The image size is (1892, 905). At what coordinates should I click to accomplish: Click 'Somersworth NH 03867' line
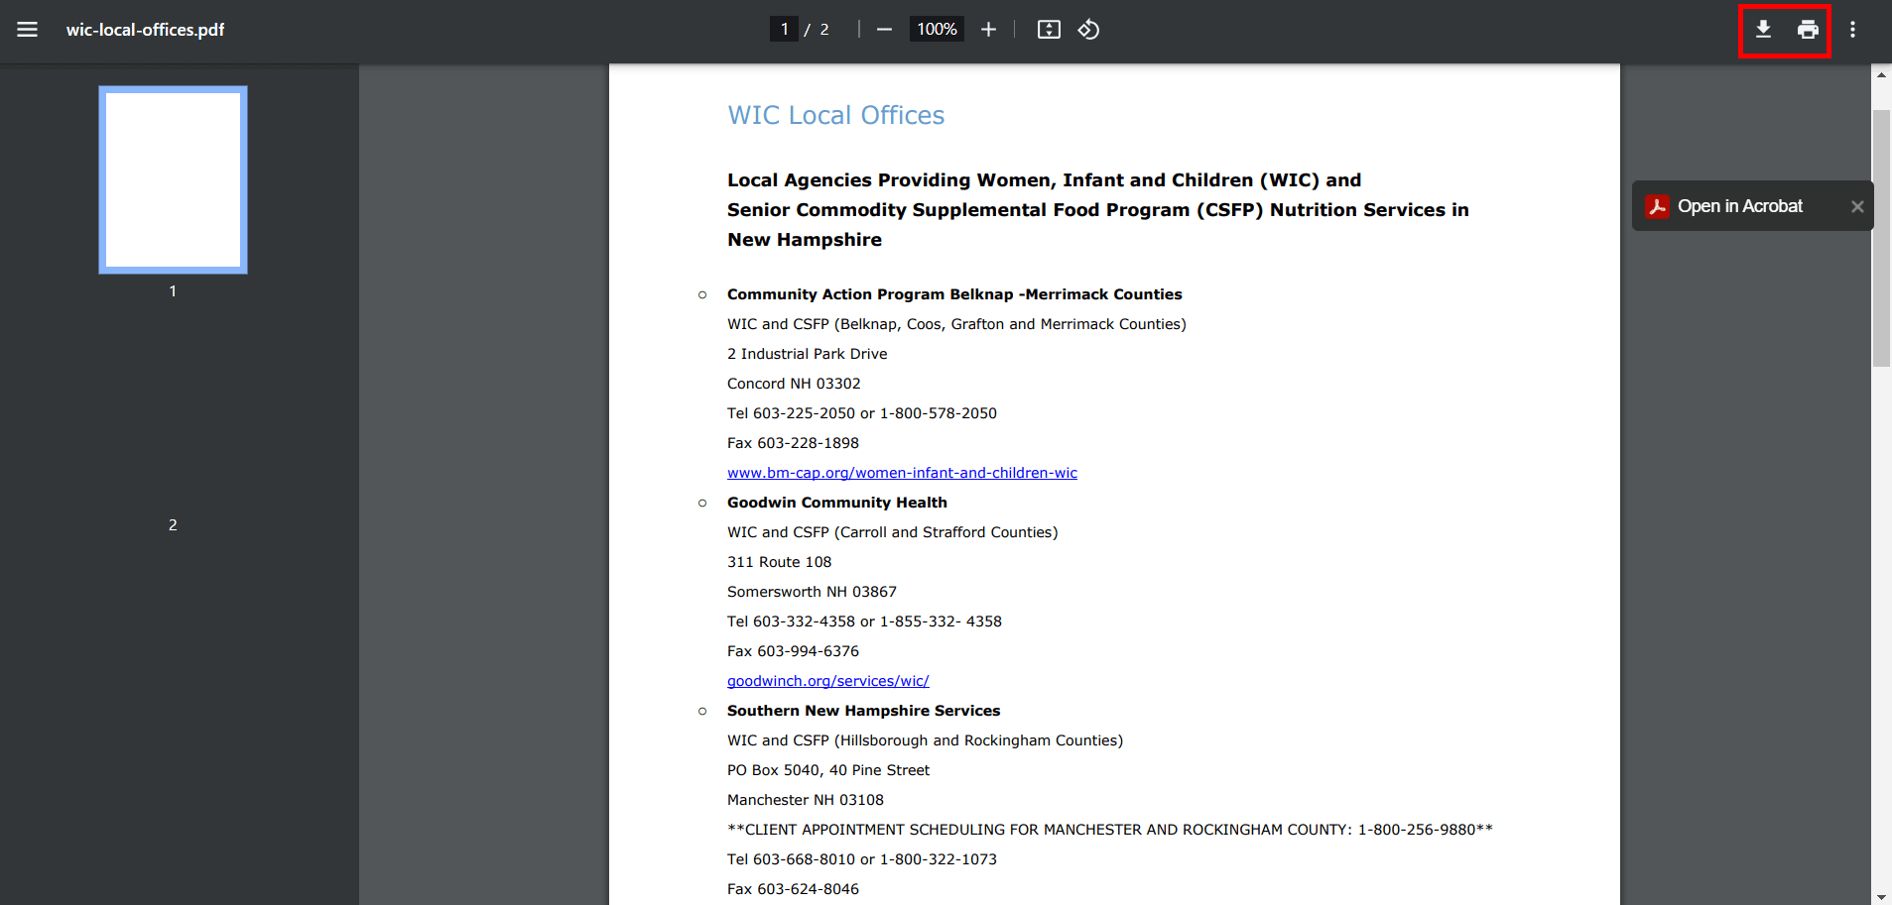(x=812, y=592)
